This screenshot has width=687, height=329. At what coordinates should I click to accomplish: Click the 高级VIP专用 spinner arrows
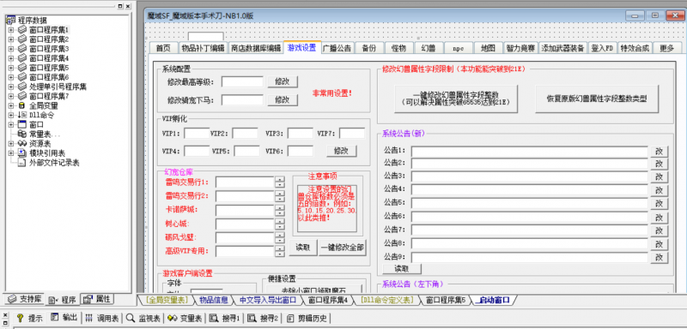[280, 251]
